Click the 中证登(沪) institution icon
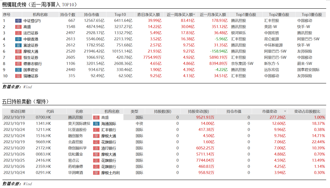The height and width of the screenshot is (188, 330). tap(18, 21)
